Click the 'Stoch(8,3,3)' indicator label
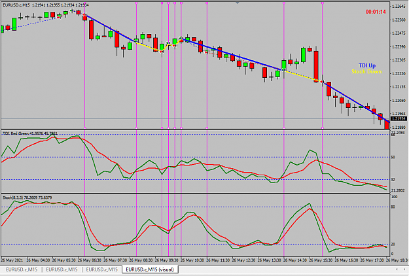Viewport: 409px width, 276px height. coord(27,198)
